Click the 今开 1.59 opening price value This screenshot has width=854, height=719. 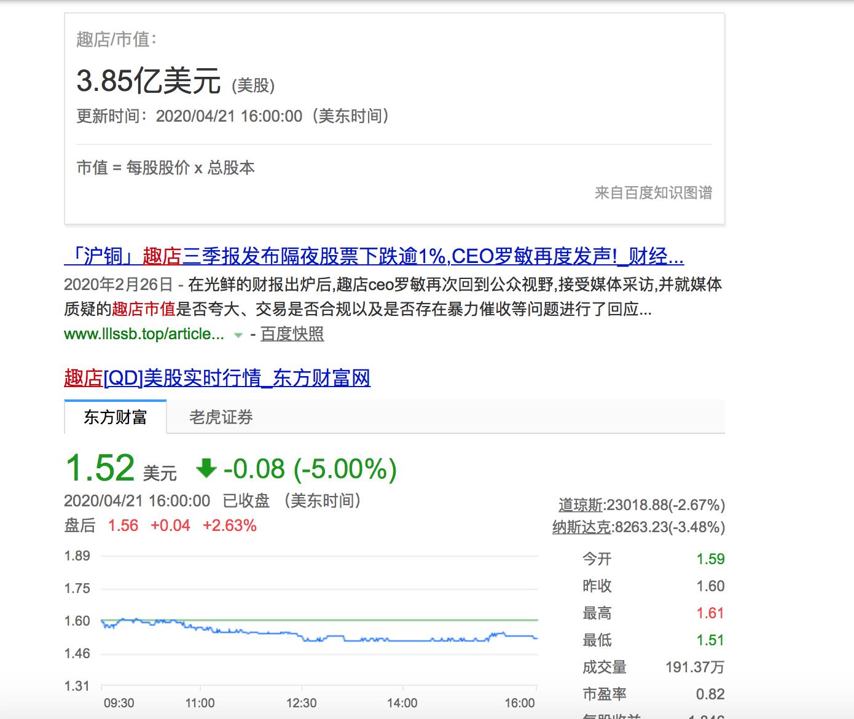click(x=710, y=559)
